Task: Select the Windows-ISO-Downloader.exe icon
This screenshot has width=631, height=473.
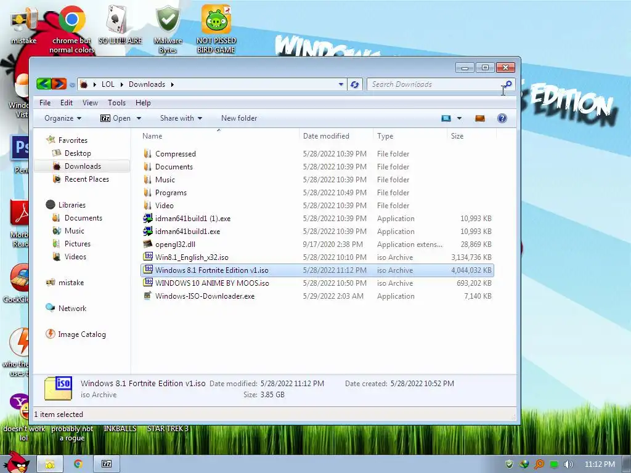Action: coord(148,296)
